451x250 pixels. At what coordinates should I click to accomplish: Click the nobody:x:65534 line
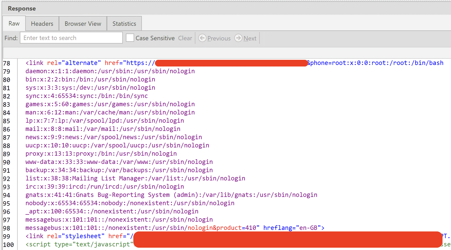pos(130,203)
